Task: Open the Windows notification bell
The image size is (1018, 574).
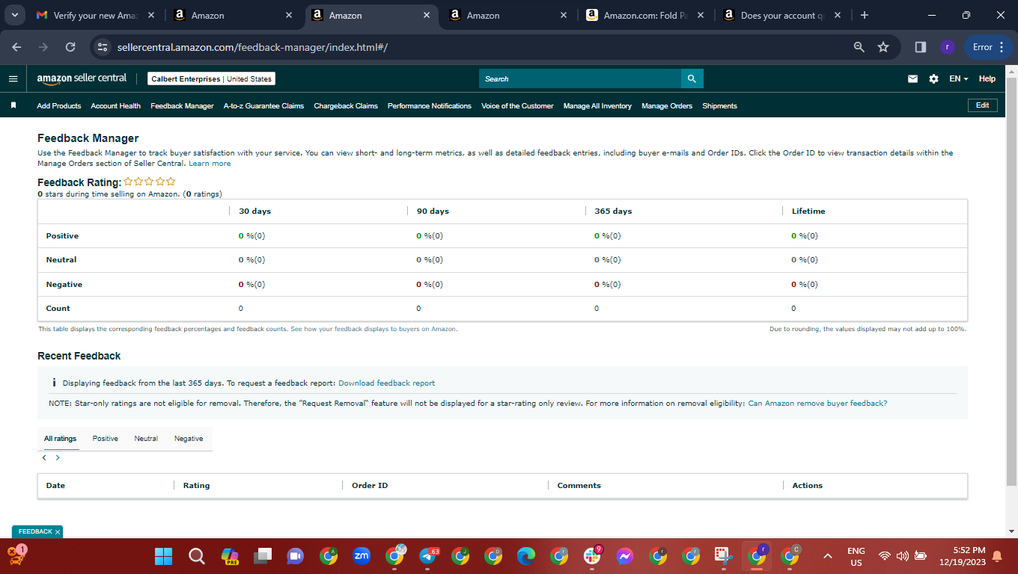Action: click(x=997, y=556)
